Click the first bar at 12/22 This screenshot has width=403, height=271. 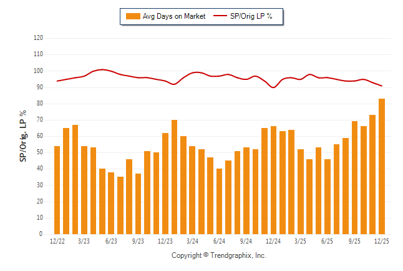tap(57, 190)
